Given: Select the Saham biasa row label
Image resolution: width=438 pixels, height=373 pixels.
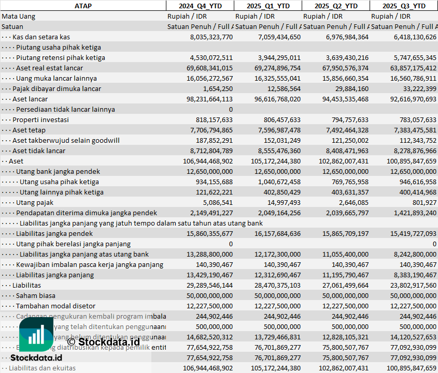Looking at the screenshot, I should [x=35, y=295].
